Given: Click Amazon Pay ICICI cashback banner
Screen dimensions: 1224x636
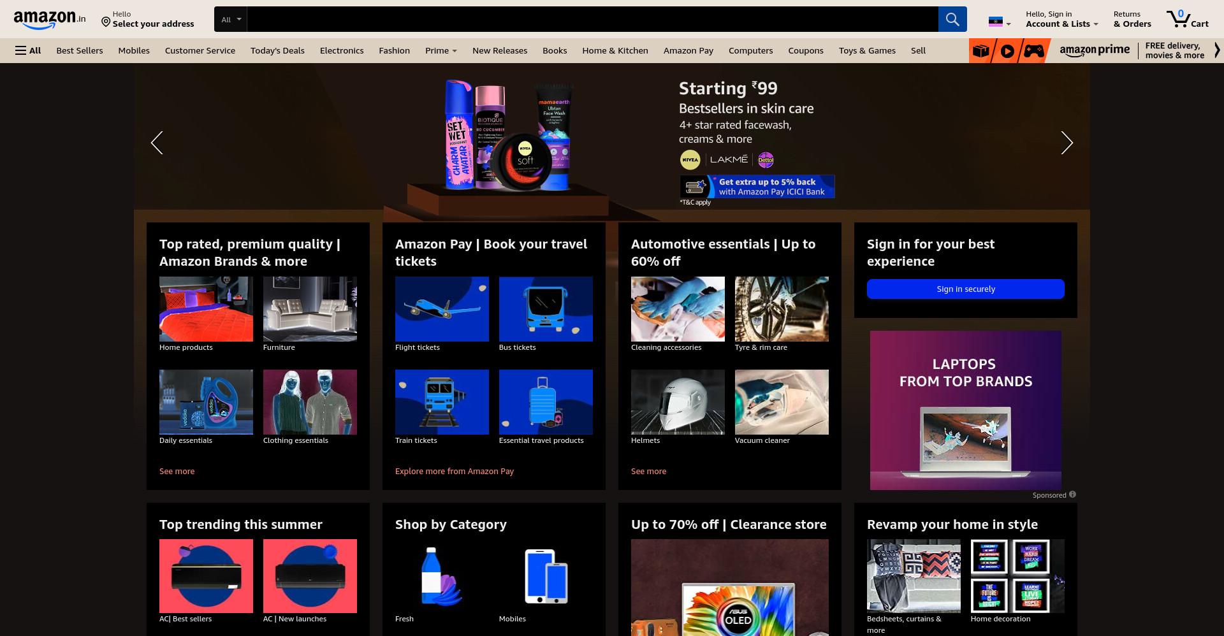Looking at the screenshot, I should click(x=757, y=187).
